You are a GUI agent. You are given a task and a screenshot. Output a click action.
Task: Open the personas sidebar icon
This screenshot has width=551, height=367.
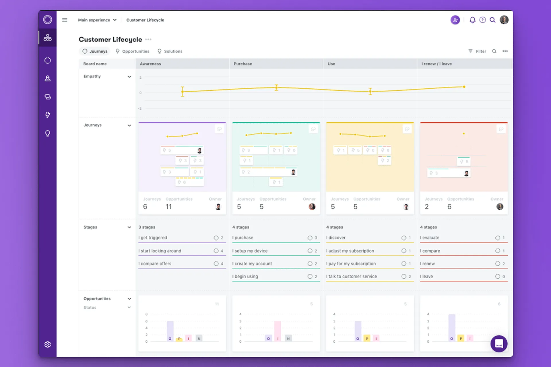48,79
